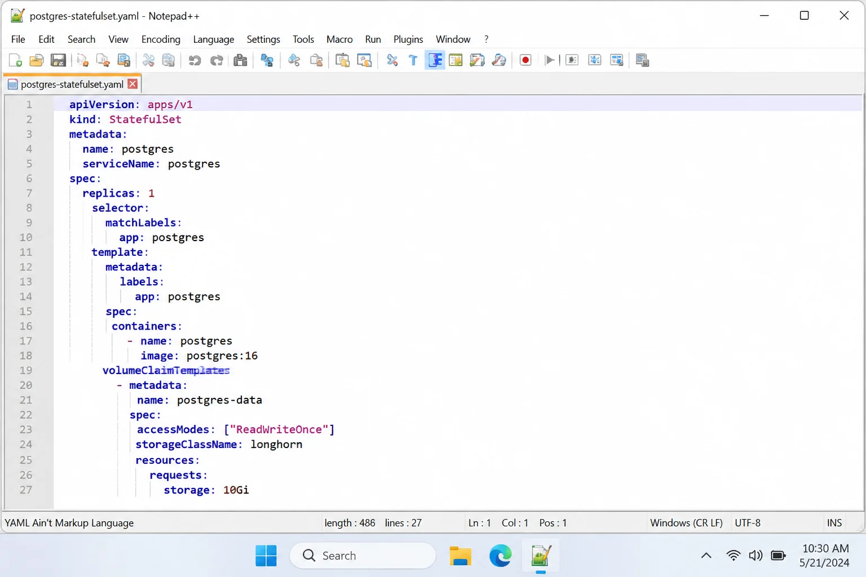Image resolution: width=866 pixels, height=577 pixels.
Task: Toggle INS insert mode in status bar
Action: [834, 523]
